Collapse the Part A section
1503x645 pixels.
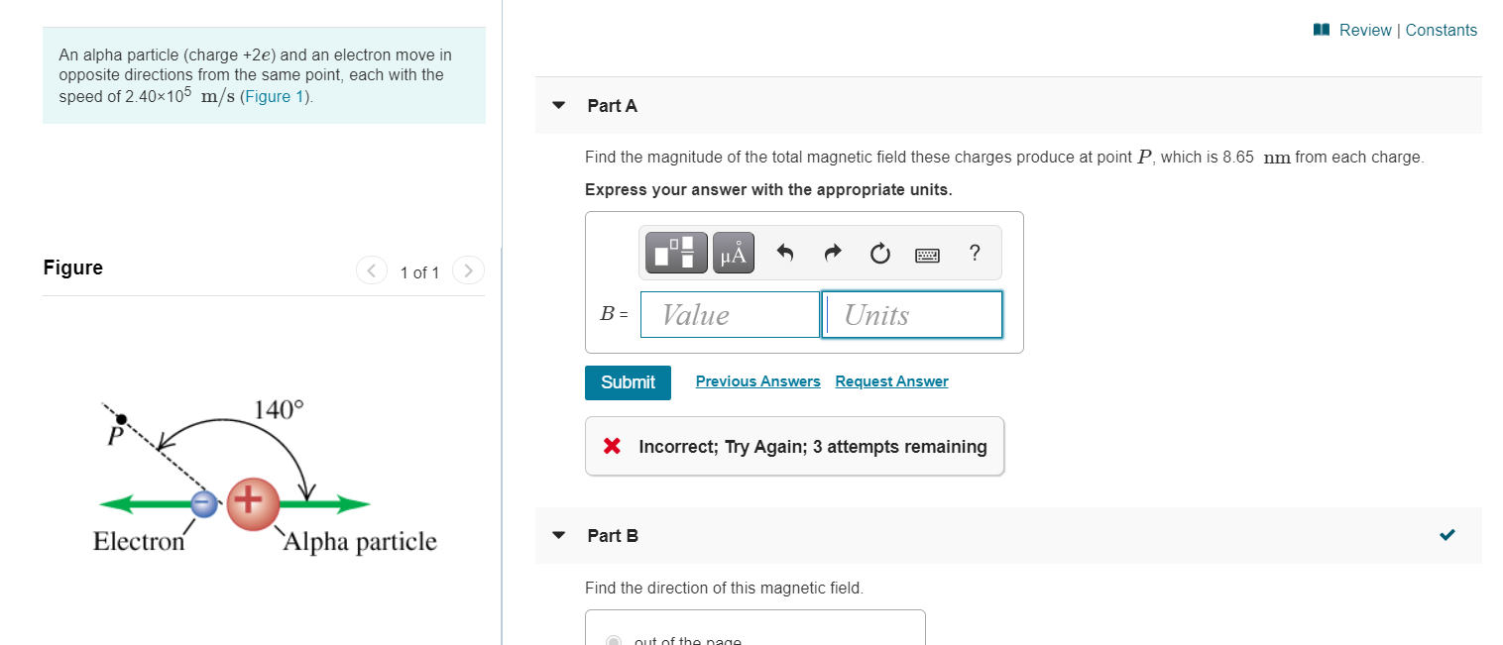point(558,104)
